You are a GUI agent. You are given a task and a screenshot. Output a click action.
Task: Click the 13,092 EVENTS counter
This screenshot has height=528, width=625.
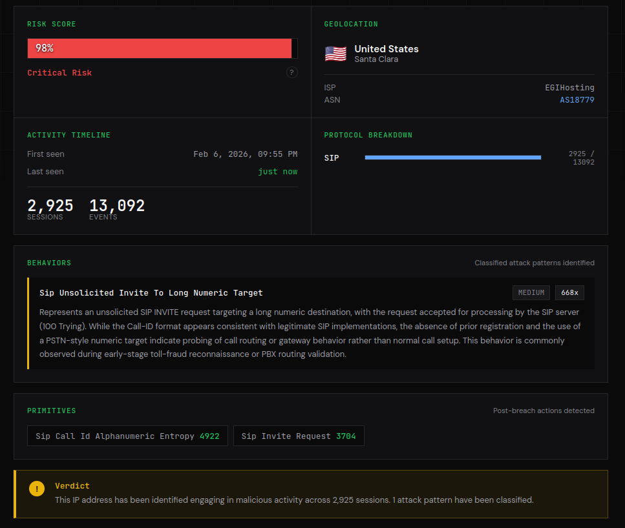[x=116, y=208]
